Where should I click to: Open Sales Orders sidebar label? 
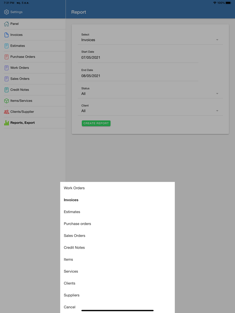click(20, 79)
